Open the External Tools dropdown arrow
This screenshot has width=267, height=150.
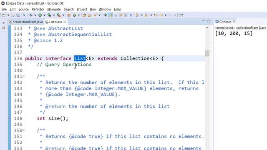point(63,15)
